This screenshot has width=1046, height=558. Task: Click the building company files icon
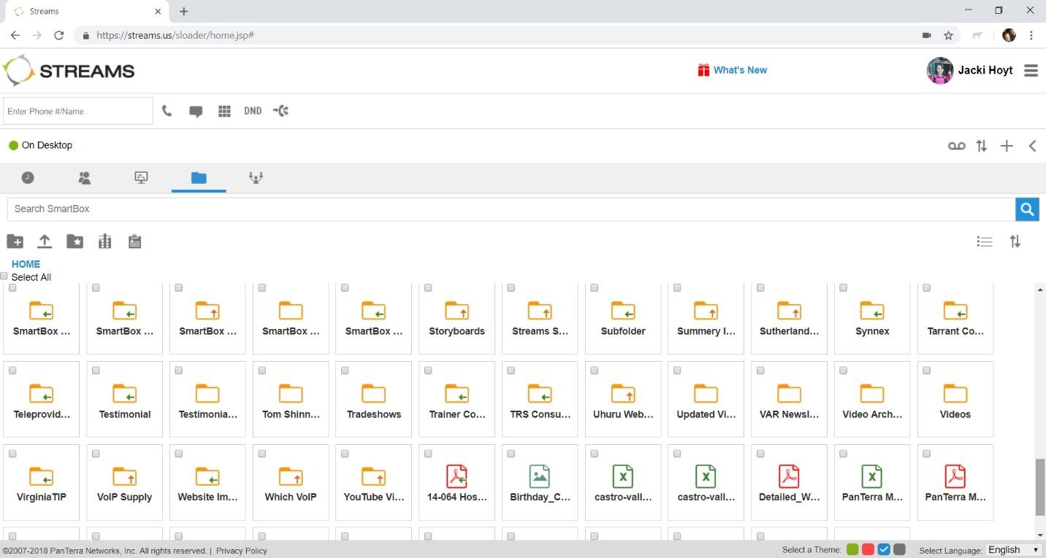pos(104,241)
